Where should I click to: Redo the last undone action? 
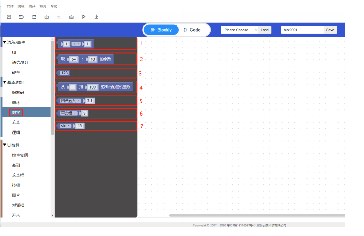[x=34, y=17]
